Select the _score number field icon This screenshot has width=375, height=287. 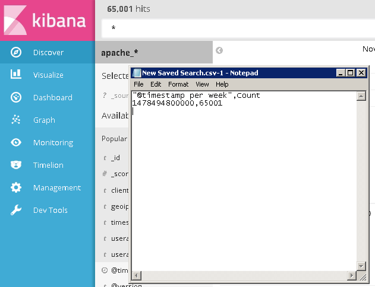(105, 174)
